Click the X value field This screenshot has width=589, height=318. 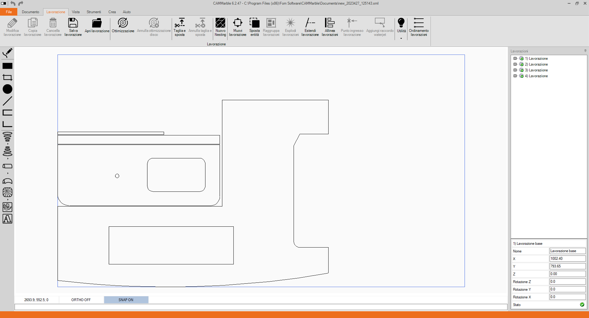(x=568, y=259)
